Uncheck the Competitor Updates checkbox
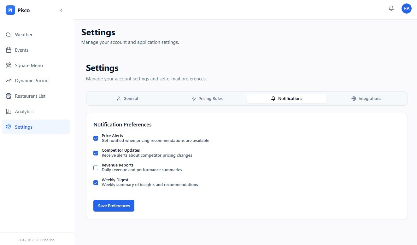417x245 pixels. pyautogui.click(x=96, y=153)
